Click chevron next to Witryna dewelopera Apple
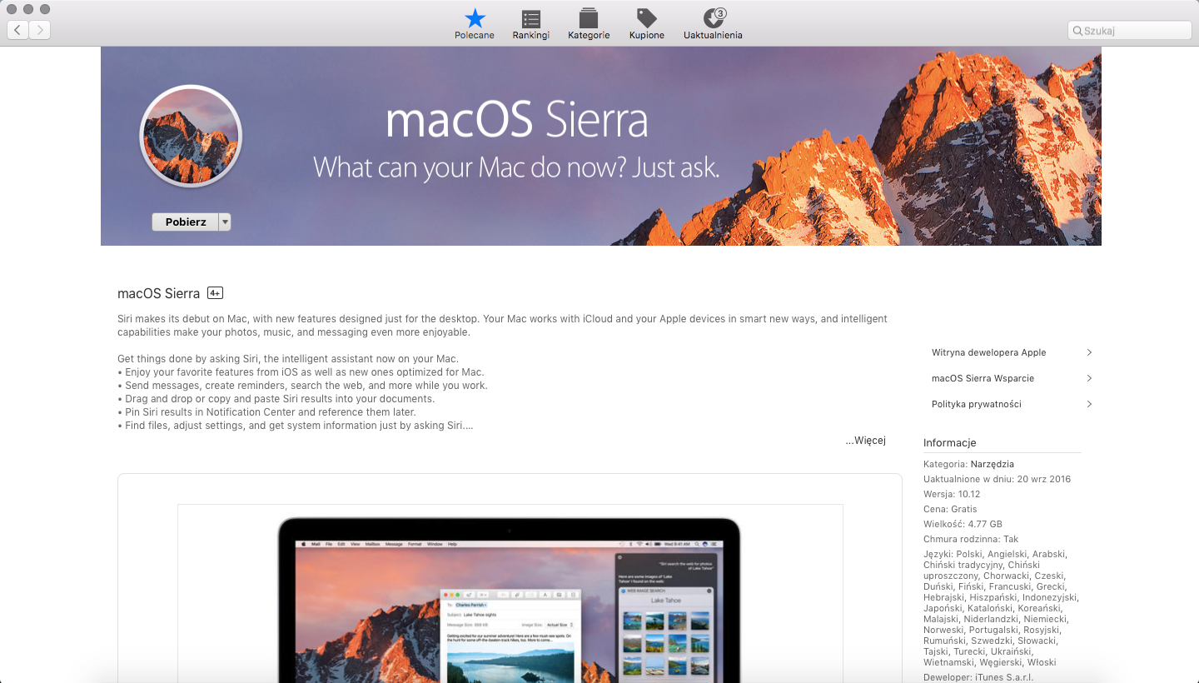1199x683 pixels. 1089,352
